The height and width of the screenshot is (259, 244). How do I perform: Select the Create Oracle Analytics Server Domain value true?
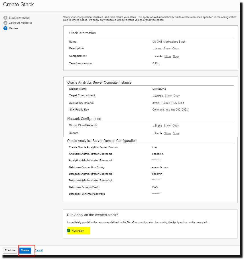coord(154,147)
